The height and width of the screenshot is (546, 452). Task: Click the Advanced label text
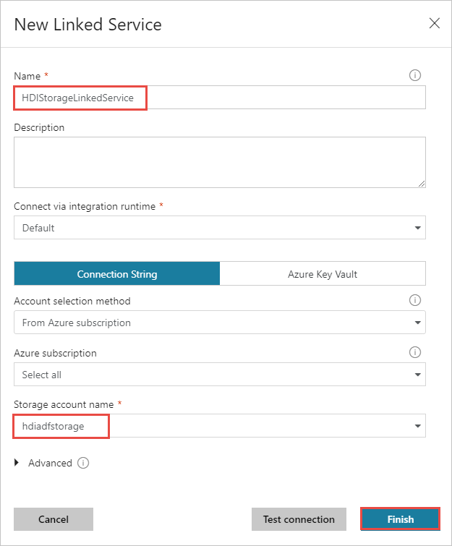coord(50,463)
